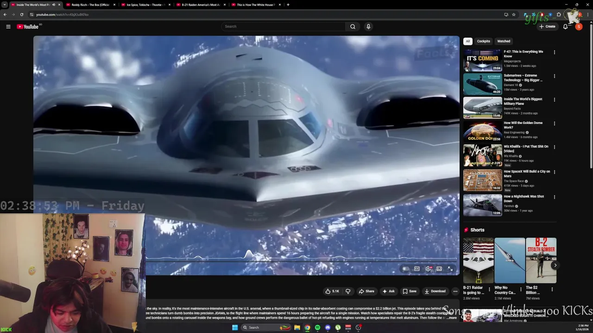Open the YouTube guide hamburger menu
The width and height of the screenshot is (593, 333).
[x=8, y=26]
